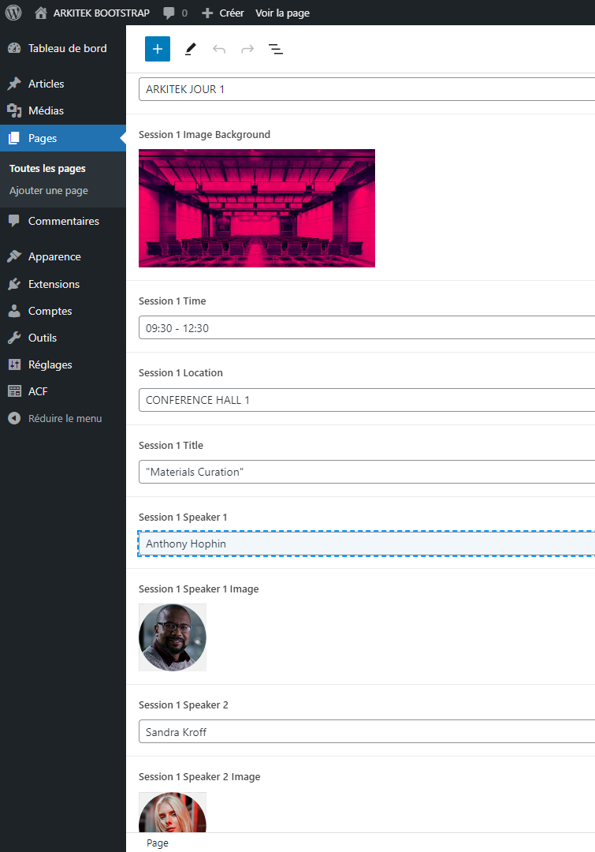Select the Session 1 Image Background thumbnail
Screen dimensions: 595x852
257,208
